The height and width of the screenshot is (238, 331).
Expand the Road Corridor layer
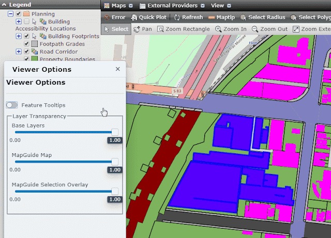pyautogui.click(x=19, y=51)
